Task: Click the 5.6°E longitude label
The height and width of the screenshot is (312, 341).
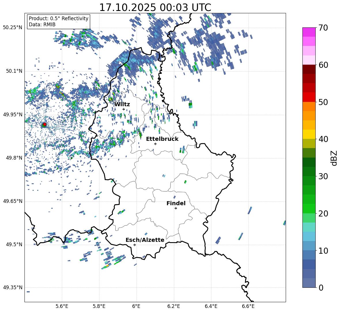Action: [62, 306]
